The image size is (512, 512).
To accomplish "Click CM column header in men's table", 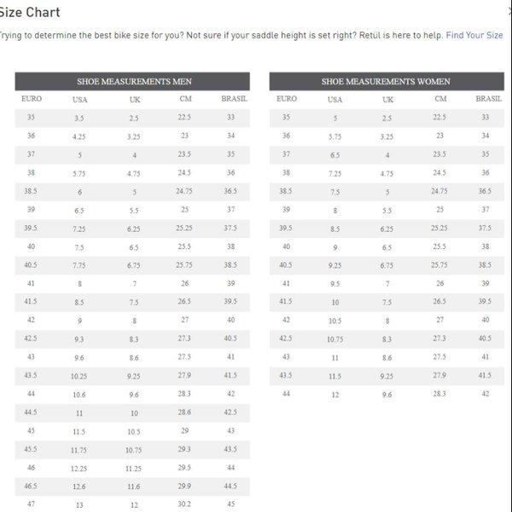I will pos(184,99).
